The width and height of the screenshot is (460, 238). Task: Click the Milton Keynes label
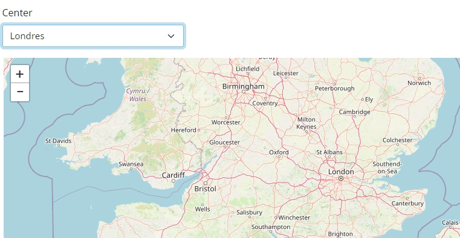pos(306,123)
